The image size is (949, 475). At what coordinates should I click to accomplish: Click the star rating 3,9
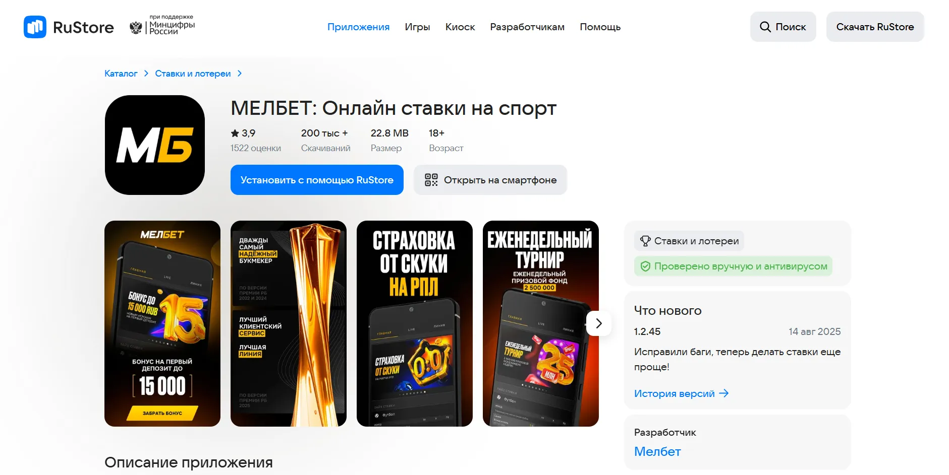click(243, 133)
